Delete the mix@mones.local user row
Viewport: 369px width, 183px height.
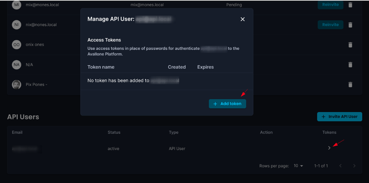click(x=350, y=5)
